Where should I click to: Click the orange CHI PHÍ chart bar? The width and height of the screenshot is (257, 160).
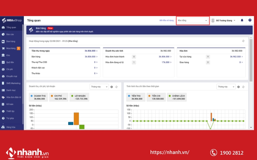76,119
